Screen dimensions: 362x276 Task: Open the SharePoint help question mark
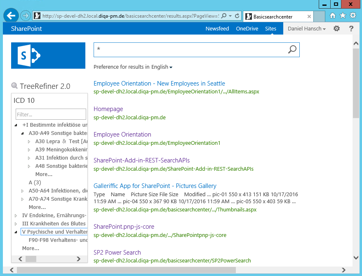tap(351, 29)
